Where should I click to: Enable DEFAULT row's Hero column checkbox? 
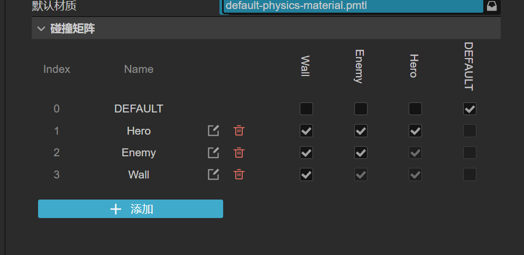tap(415, 109)
